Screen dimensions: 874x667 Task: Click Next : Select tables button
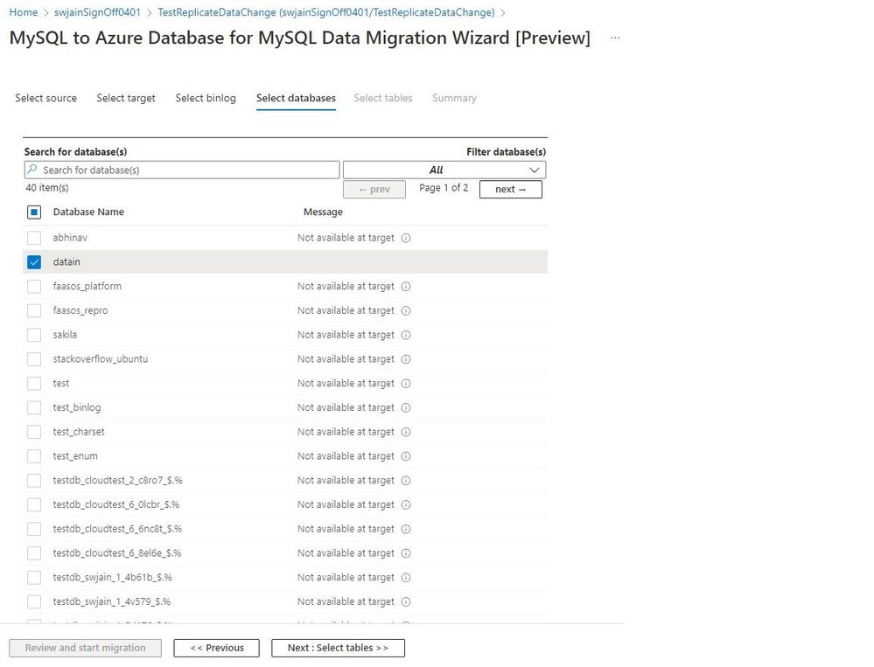(338, 648)
